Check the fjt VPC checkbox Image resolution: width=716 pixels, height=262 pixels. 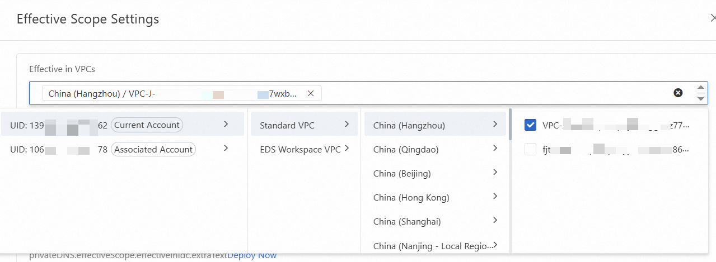(x=531, y=150)
